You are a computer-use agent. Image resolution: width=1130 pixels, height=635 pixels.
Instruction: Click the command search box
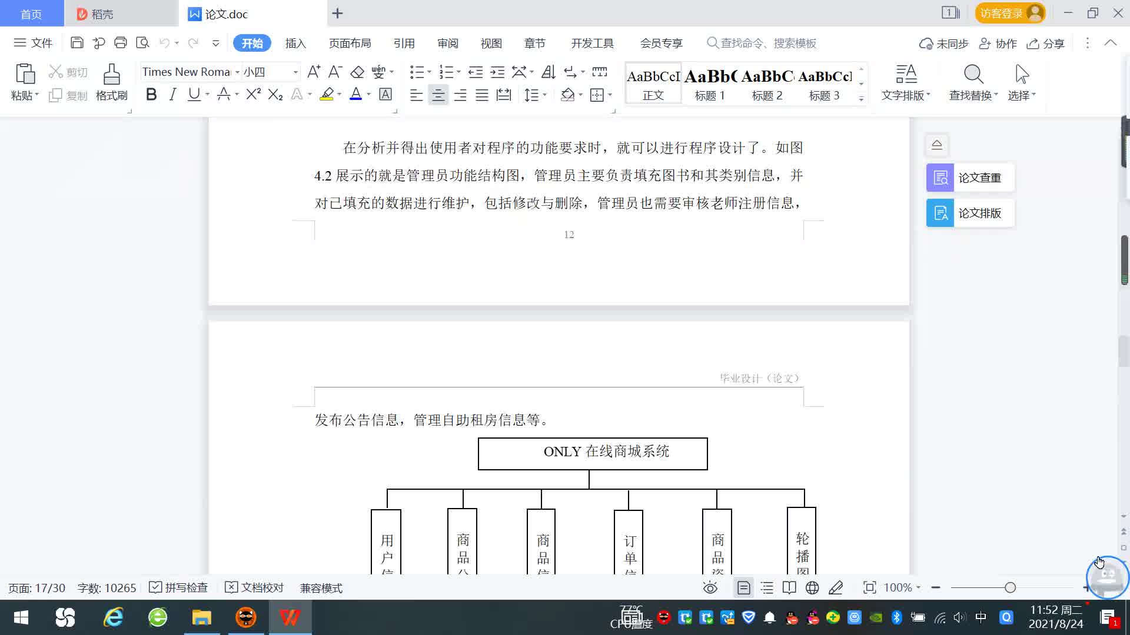point(762,43)
